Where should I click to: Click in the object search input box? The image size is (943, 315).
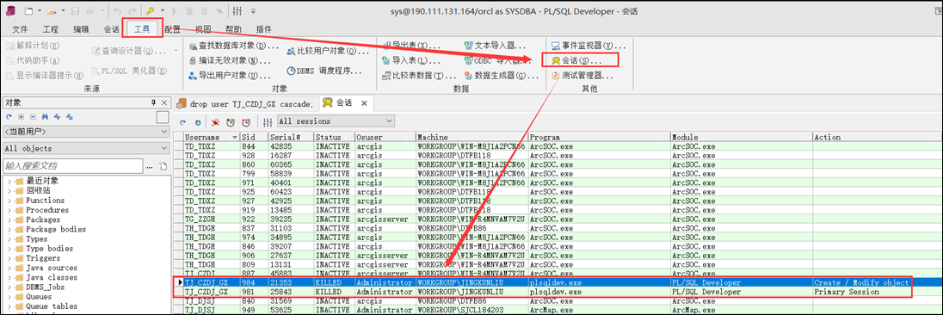[x=73, y=165]
